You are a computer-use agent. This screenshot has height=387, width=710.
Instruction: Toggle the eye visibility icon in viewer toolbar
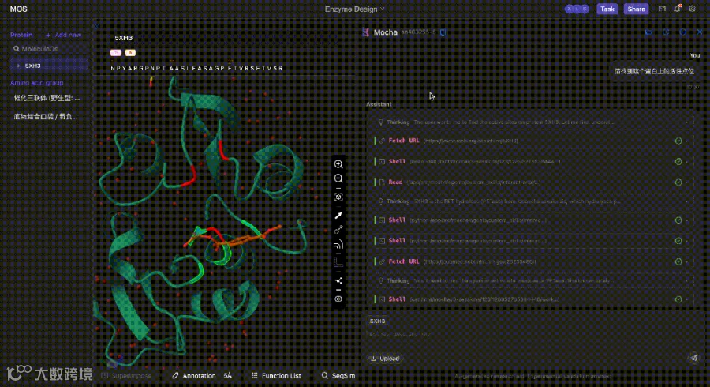338,299
